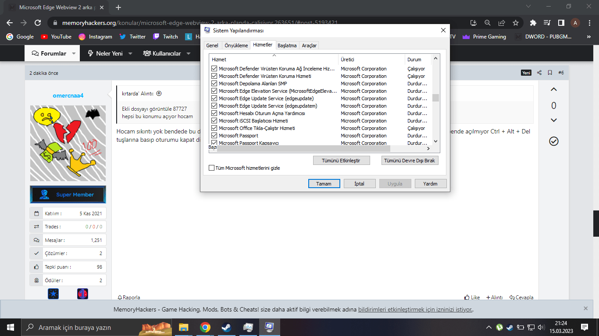Open the YouTube bookmark
Viewport: 599px width, 336px height.
[x=56, y=37]
